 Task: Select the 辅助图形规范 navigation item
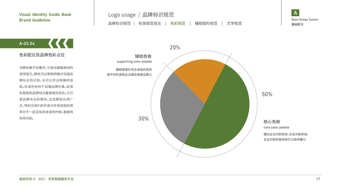(206, 23)
